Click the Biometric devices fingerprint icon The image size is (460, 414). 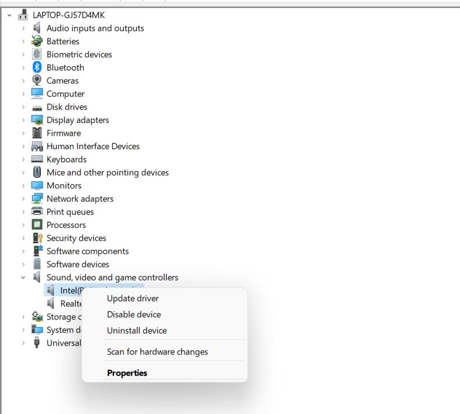pos(37,54)
